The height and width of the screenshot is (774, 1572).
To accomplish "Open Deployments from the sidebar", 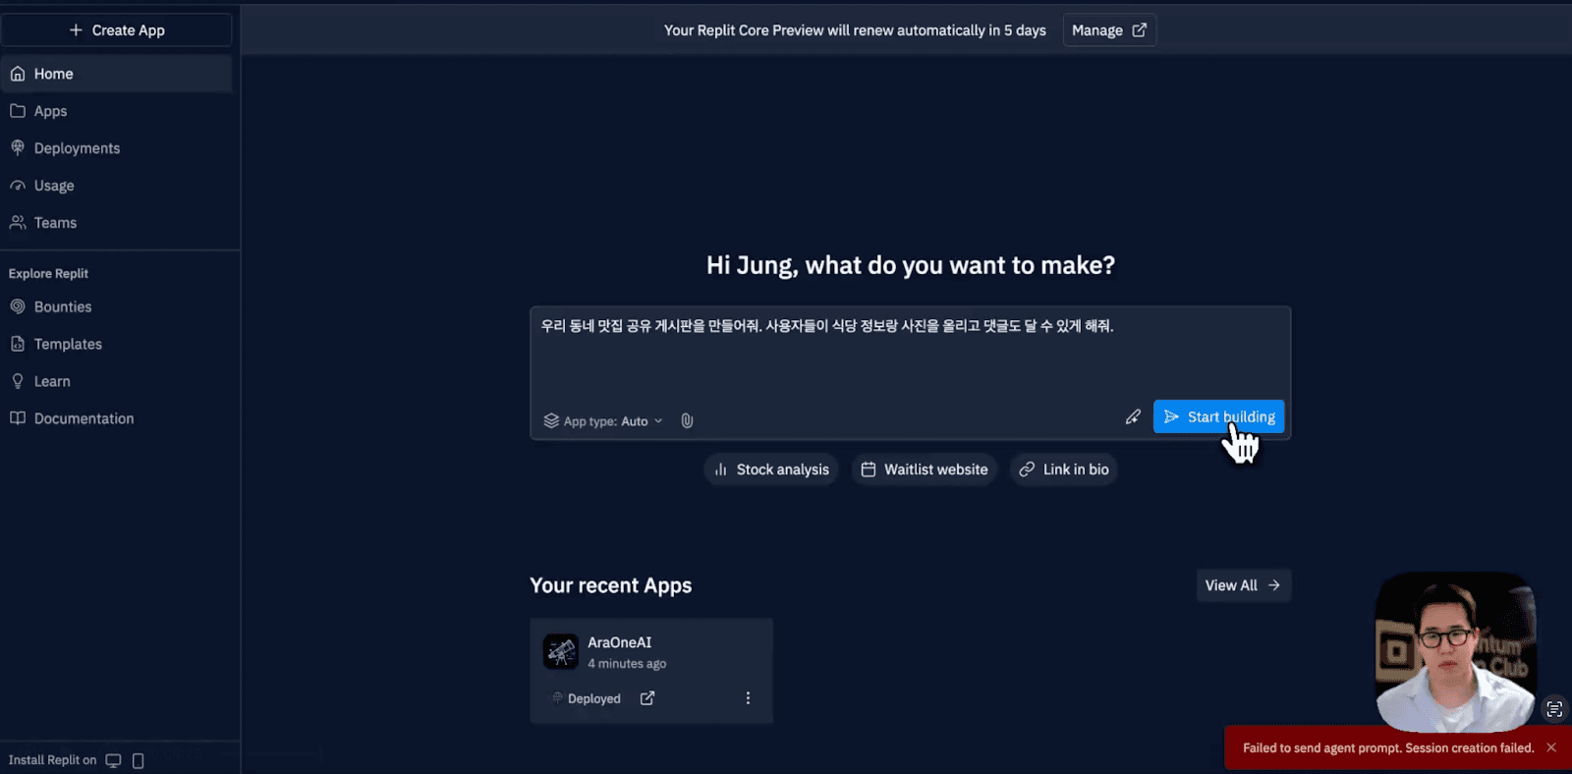I will (x=116, y=148).
